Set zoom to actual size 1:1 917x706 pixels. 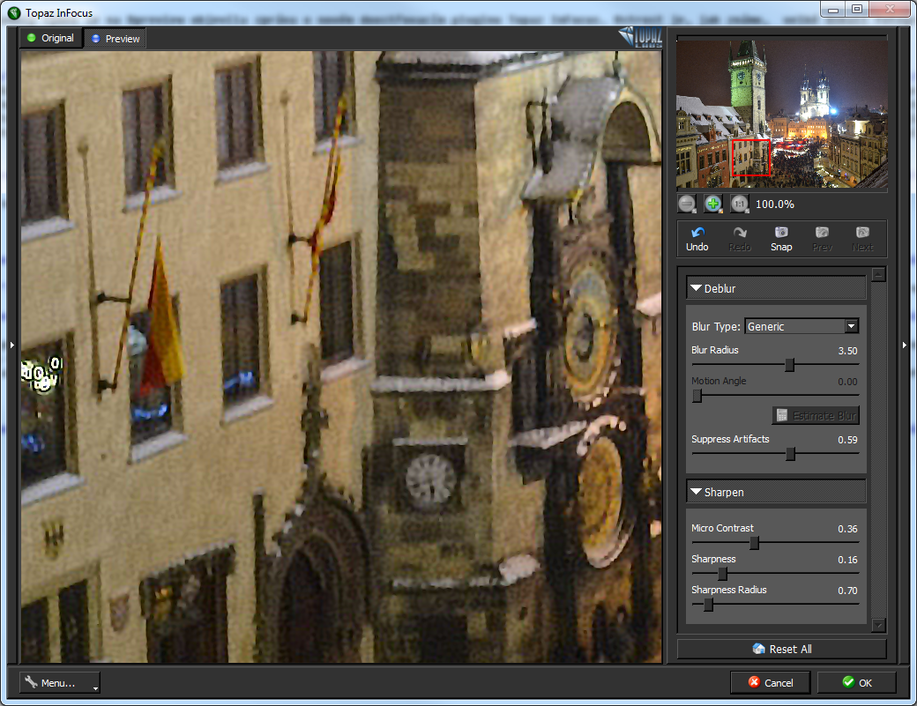click(740, 204)
